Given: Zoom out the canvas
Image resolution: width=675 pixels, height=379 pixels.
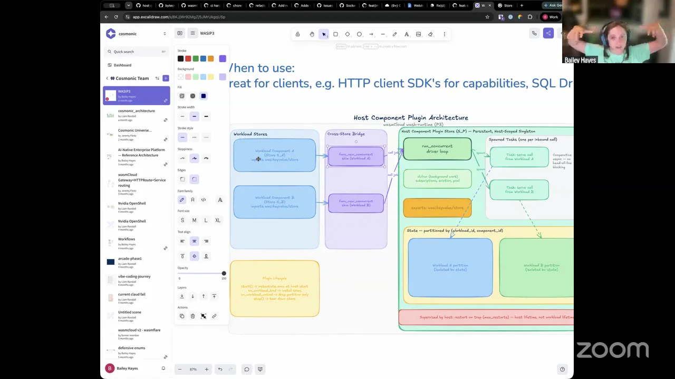Looking at the screenshot, I should (x=180, y=370).
